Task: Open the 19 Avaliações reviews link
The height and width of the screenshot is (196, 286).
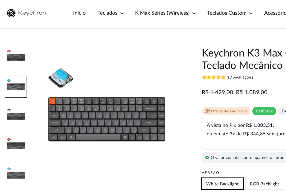Action: click(240, 77)
